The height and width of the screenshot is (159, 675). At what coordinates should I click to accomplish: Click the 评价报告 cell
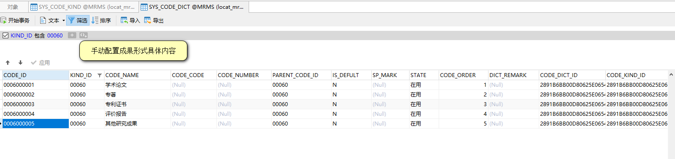pyautogui.click(x=137, y=114)
